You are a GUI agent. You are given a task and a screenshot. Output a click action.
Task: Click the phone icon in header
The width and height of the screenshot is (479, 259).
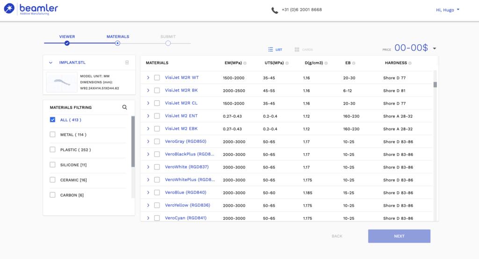click(275, 10)
